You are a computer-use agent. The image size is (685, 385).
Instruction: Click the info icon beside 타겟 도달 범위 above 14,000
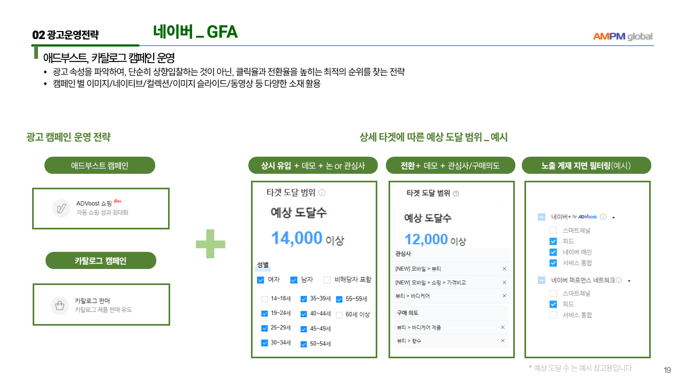322,193
